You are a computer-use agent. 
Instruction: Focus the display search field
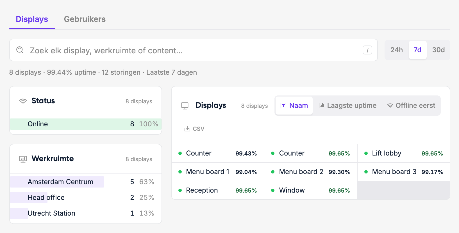click(194, 50)
